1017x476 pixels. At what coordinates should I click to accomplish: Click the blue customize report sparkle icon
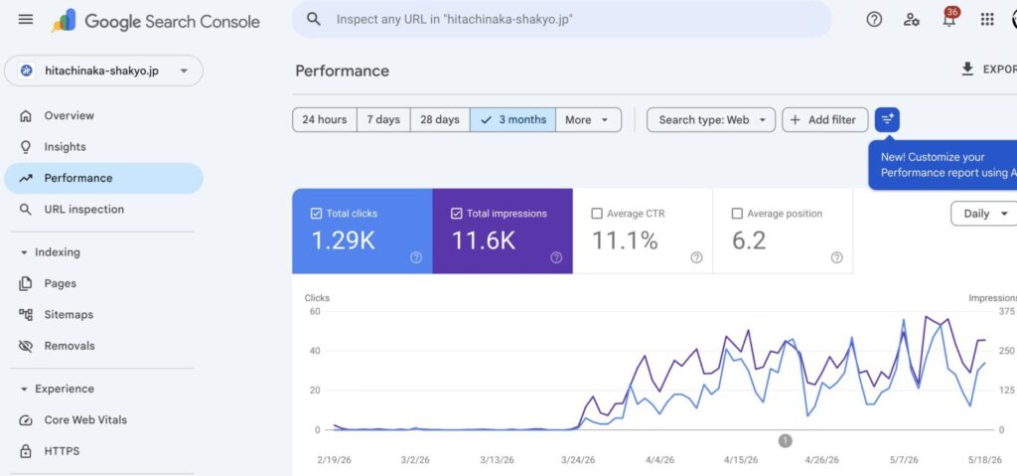(x=887, y=119)
